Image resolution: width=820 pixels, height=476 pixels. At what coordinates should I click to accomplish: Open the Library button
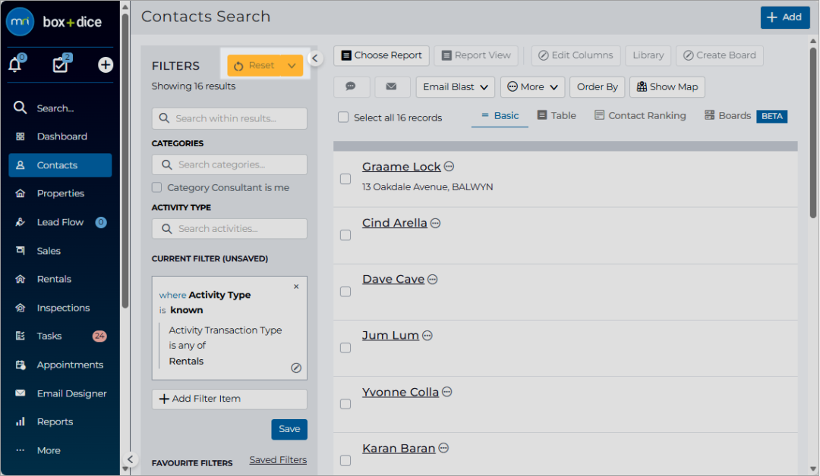click(x=648, y=55)
